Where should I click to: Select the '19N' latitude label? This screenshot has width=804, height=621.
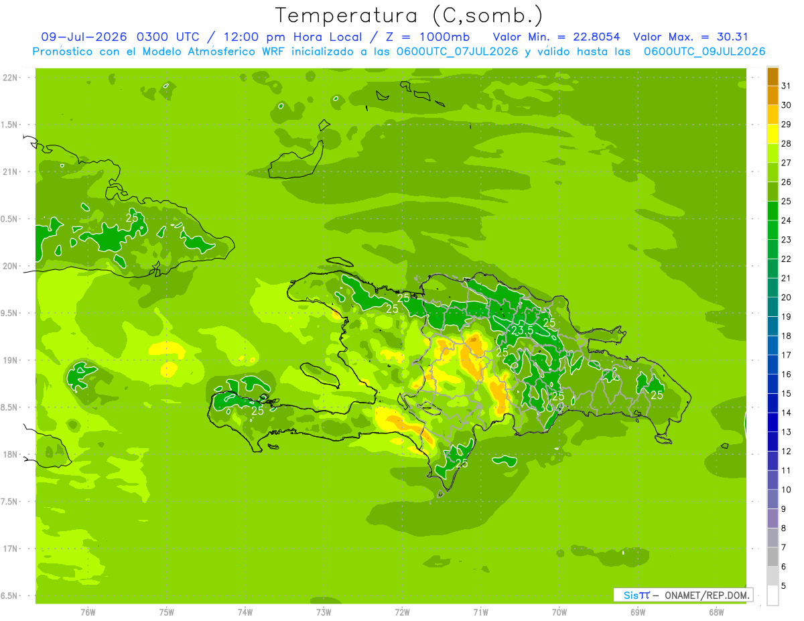point(10,360)
